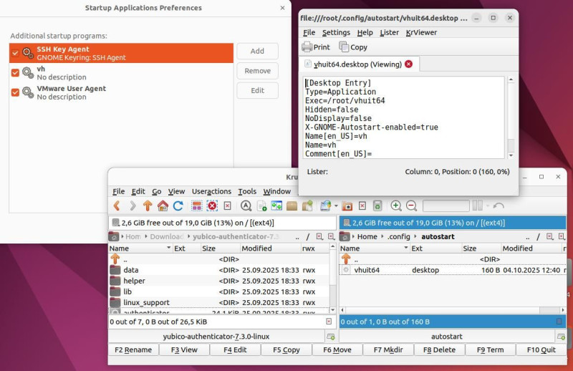Click the history icon on right panel path bar
Viewport: 573px width, 371px height.
pyautogui.click(x=549, y=237)
